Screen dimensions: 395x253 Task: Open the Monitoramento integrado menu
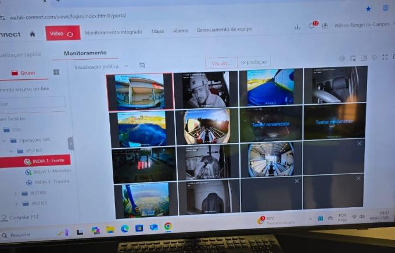[x=113, y=32]
